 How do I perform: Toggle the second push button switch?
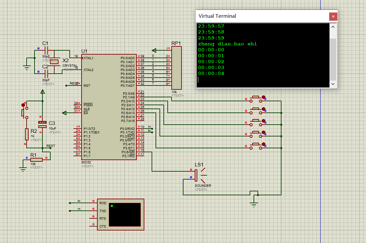click(256, 111)
